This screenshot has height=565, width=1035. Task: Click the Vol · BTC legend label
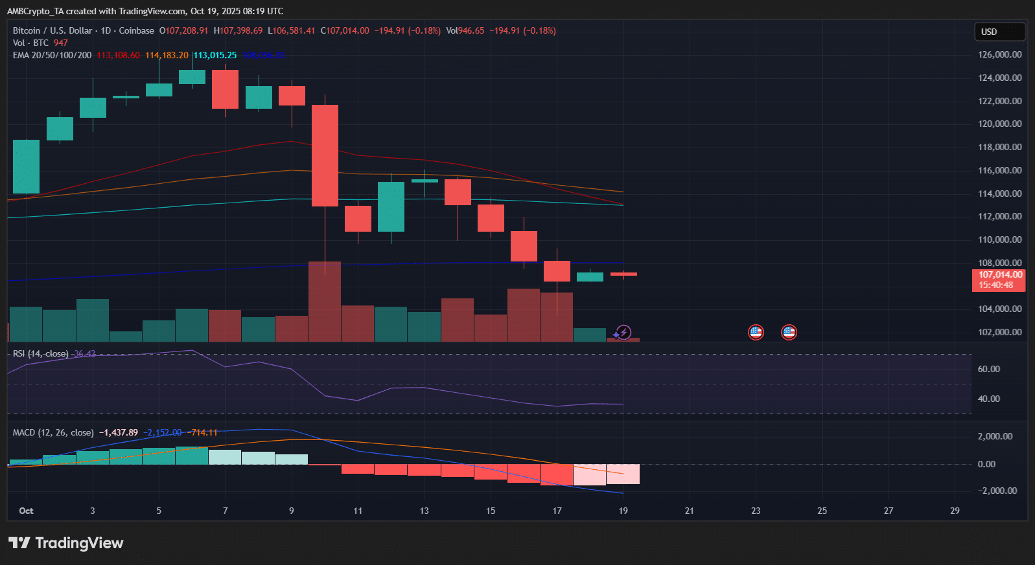tap(30, 43)
